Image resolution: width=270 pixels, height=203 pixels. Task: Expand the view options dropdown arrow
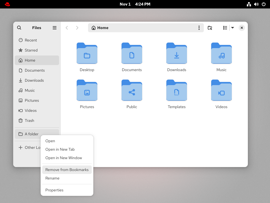[233, 28]
